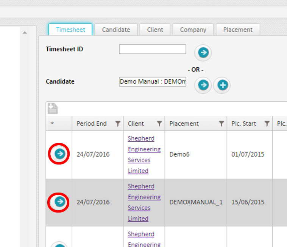Click the left panel scrollbar up arrow
The width and height of the screenshot is (287, 247).
pyautogui.click(x=25, y=33)
